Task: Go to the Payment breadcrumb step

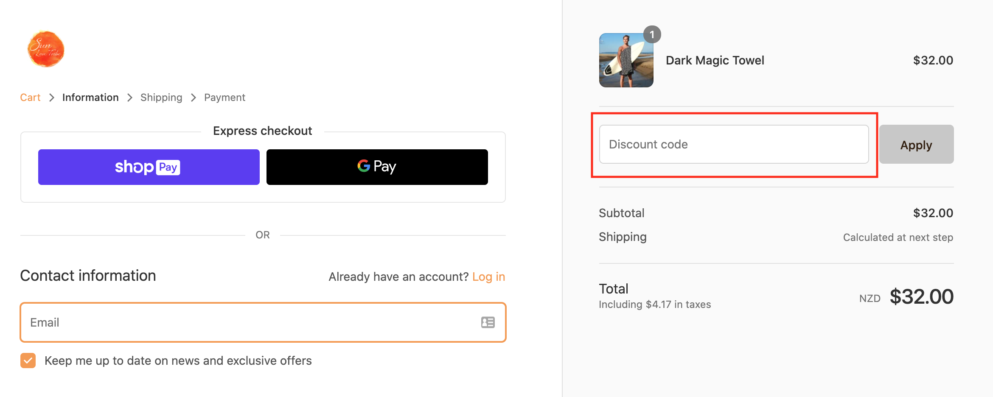Action: (224, 97)
